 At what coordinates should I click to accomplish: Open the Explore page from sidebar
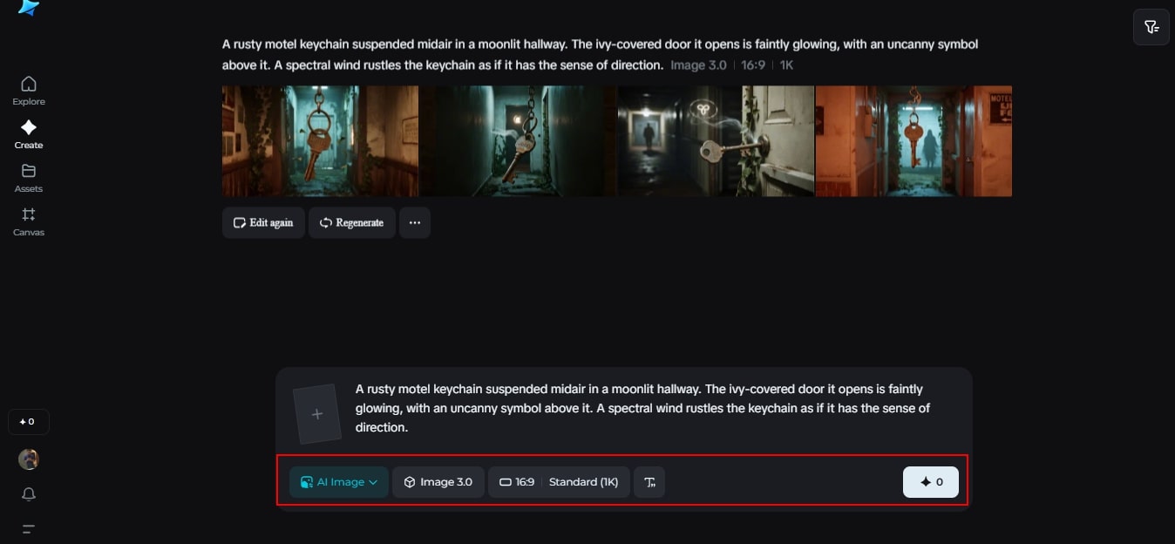[x=29, y=91]
